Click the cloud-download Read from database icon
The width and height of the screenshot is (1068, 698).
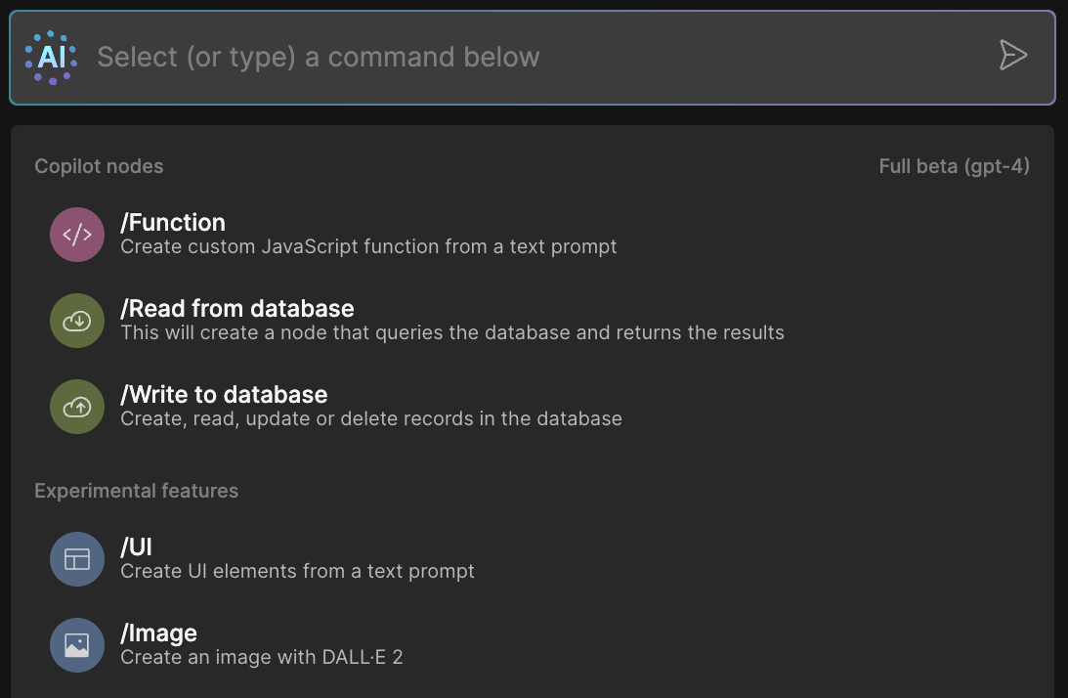77,321
